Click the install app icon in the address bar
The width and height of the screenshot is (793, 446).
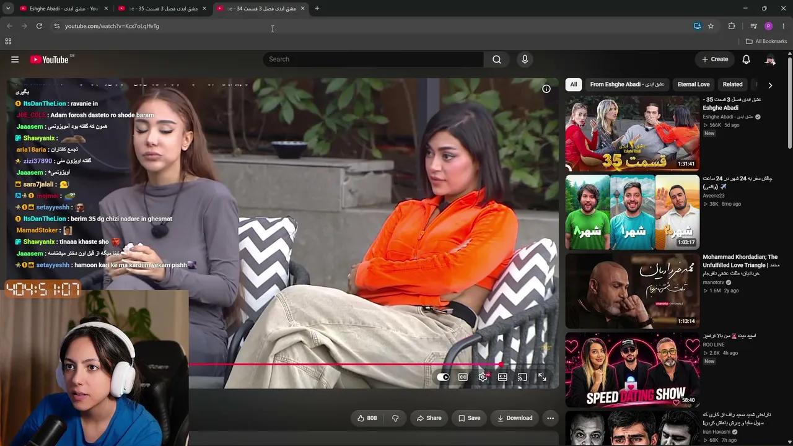click(x=698, y=26)
